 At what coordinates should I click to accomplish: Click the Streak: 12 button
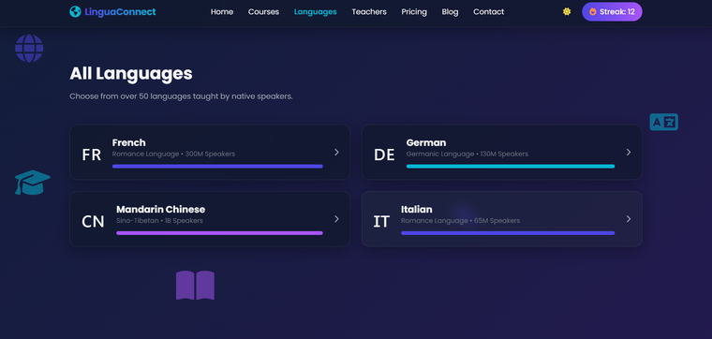[x=612, y=12]
